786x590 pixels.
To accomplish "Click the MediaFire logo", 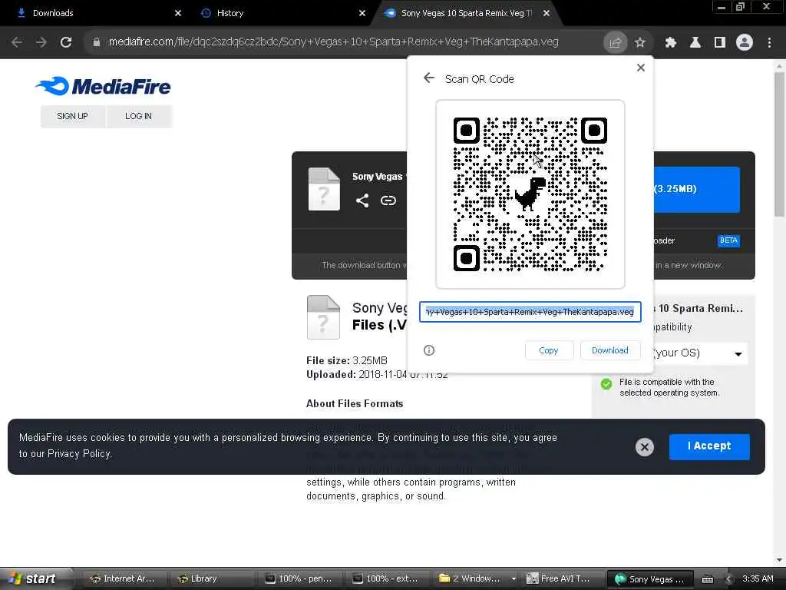I will (x=104, y=86).
